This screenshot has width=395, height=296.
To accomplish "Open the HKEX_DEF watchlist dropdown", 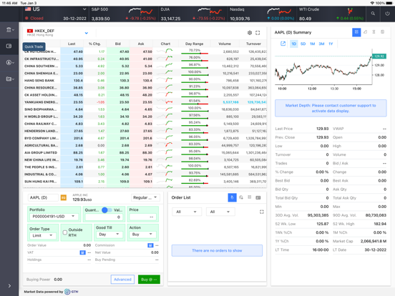I will point(87,33).
